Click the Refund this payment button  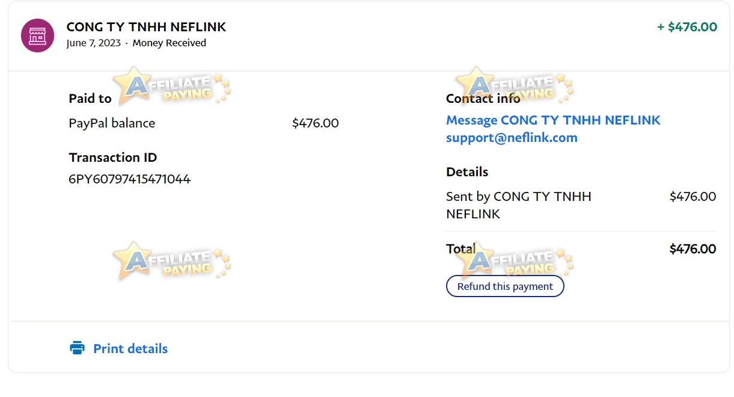point(505,286)
